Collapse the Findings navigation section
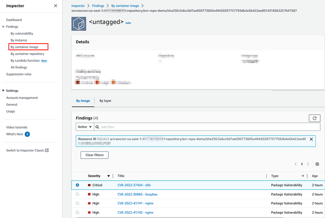This screenshot has width=325, height=218. [x=3, y=27]
